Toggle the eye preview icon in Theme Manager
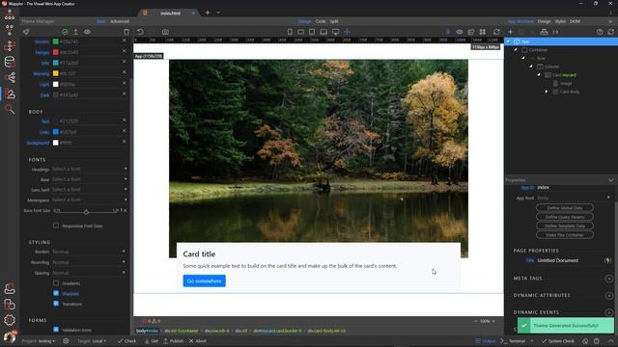 click(87, 32)
